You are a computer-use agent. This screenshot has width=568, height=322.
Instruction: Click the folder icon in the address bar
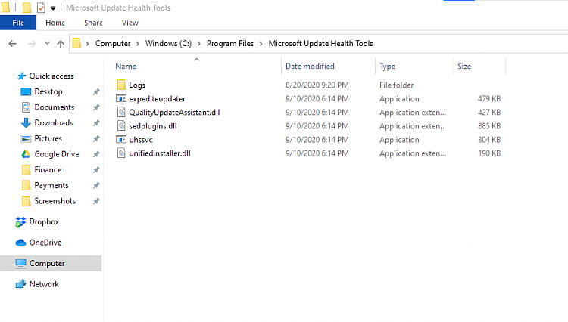(x=76, y=43)
